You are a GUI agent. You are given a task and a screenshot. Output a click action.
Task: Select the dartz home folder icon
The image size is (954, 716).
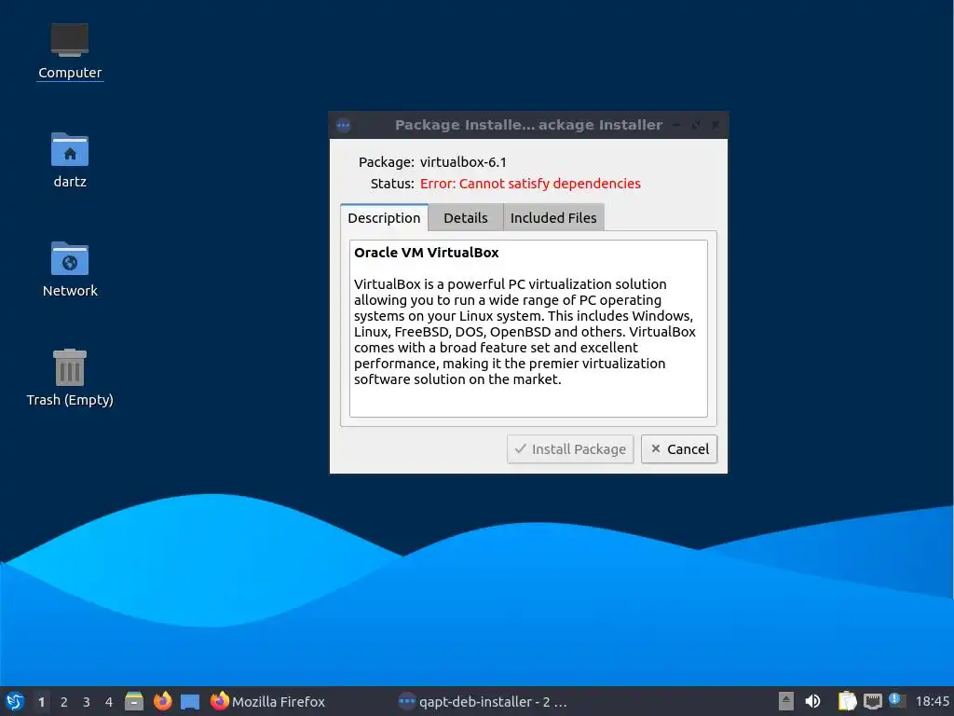click(70, 160)
